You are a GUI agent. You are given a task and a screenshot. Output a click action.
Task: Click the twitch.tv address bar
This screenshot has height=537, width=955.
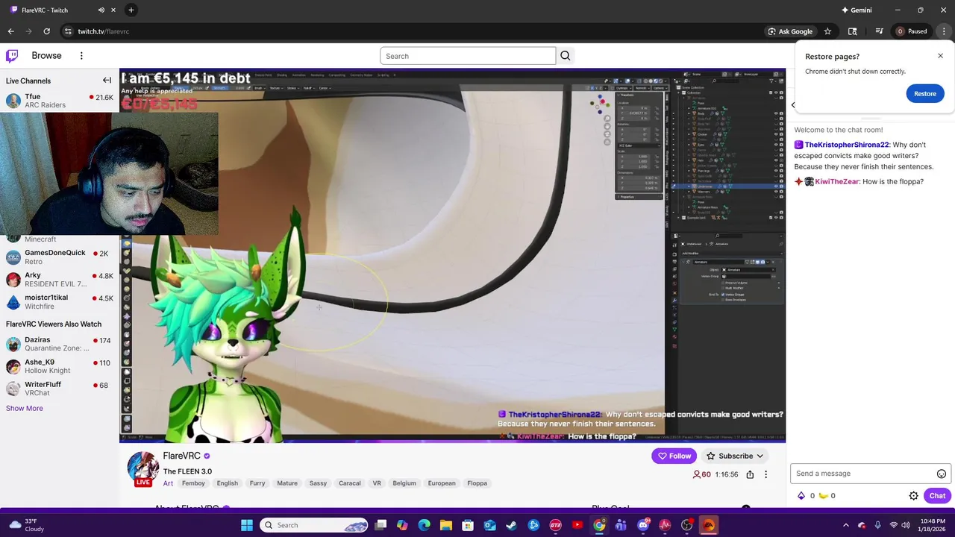[x=418, y=31]
